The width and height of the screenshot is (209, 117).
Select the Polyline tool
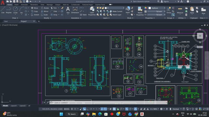[8, 10]
